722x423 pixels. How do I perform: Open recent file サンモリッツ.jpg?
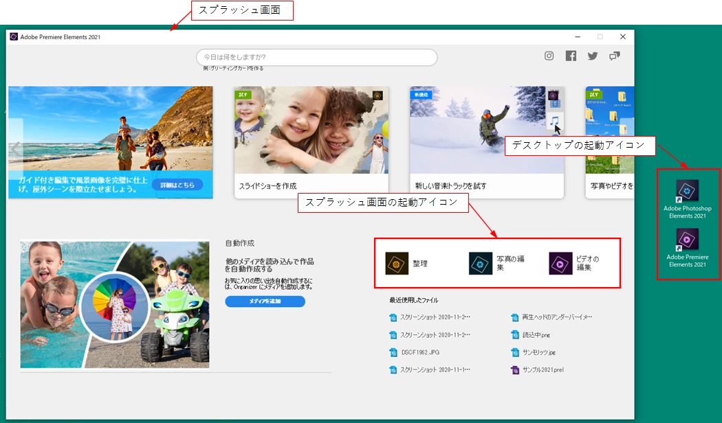533,352
